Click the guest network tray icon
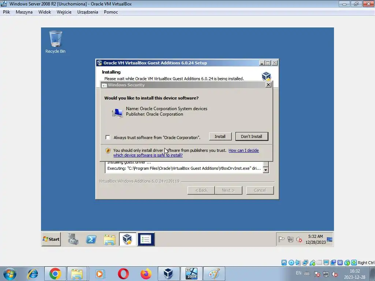375x281 pixels. 290,239
